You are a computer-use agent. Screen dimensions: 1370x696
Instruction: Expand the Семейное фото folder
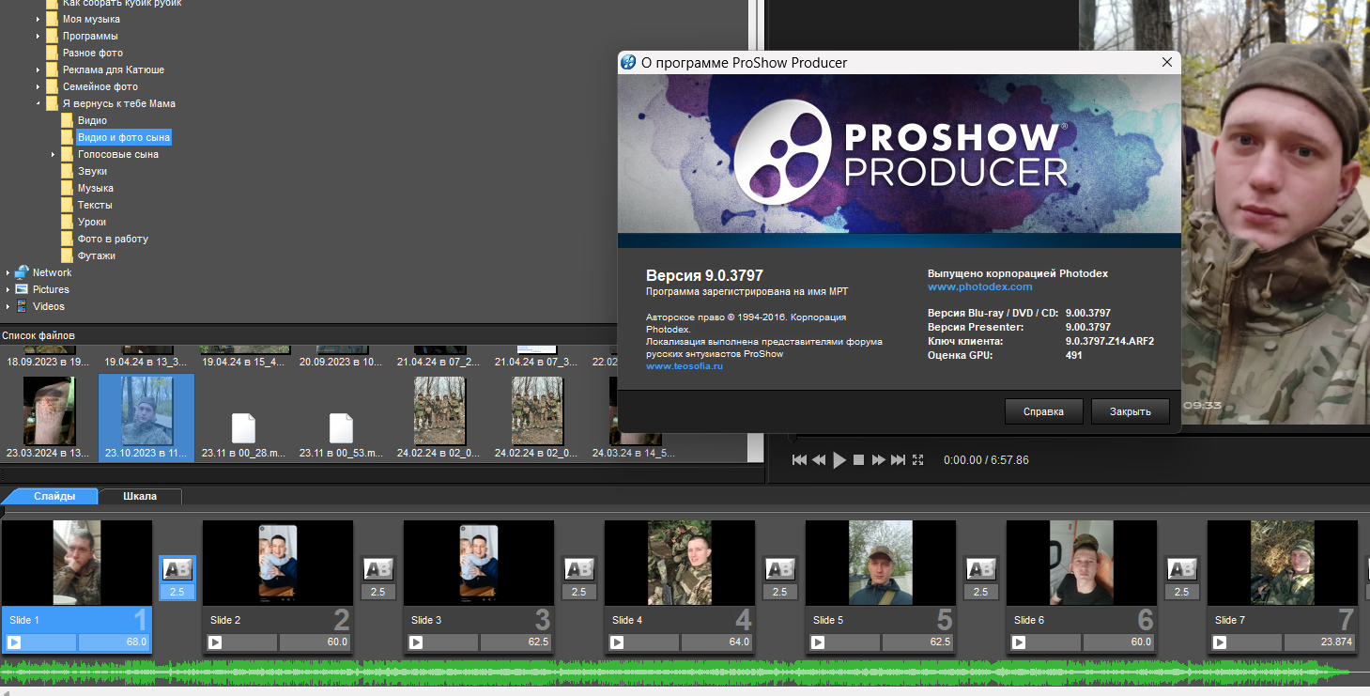coord(38,86)
